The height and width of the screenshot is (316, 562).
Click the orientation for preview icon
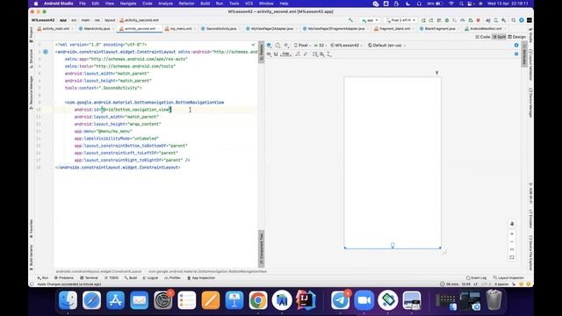click(277, 46)
